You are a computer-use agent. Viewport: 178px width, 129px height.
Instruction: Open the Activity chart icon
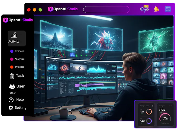14,35
